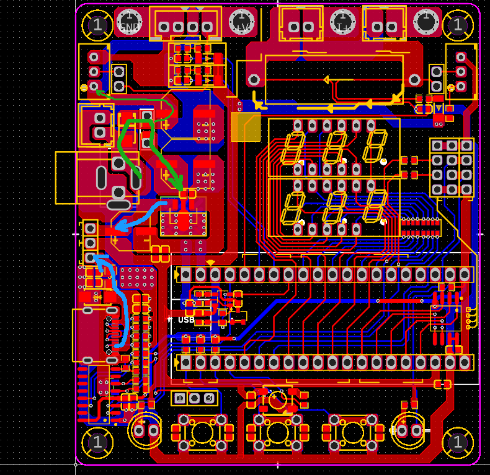
Task: Select the left tactile push button
Action: point(202,432)
